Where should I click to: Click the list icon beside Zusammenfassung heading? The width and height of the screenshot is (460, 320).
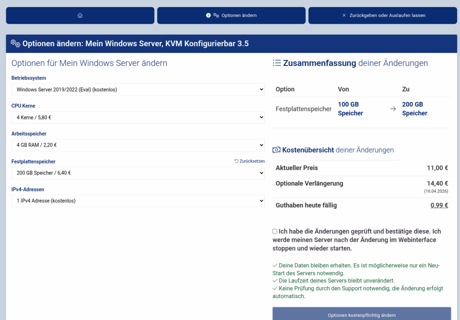(x=277, y=63)
